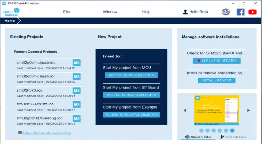Switch to External Tools tab
The height and width of the screenshot is (144, 262).
point(233,137)
